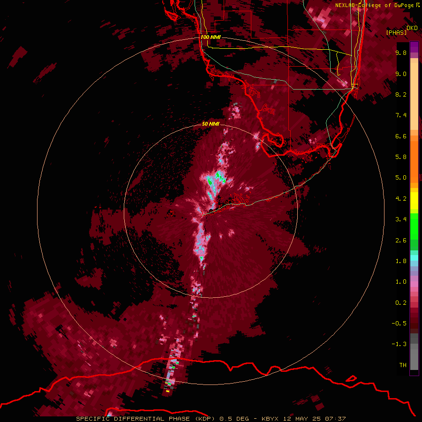This screenshot has height=422, width=422.
Task: Click the 100 NMI range ring label
Action: click(x=211, y=37)
